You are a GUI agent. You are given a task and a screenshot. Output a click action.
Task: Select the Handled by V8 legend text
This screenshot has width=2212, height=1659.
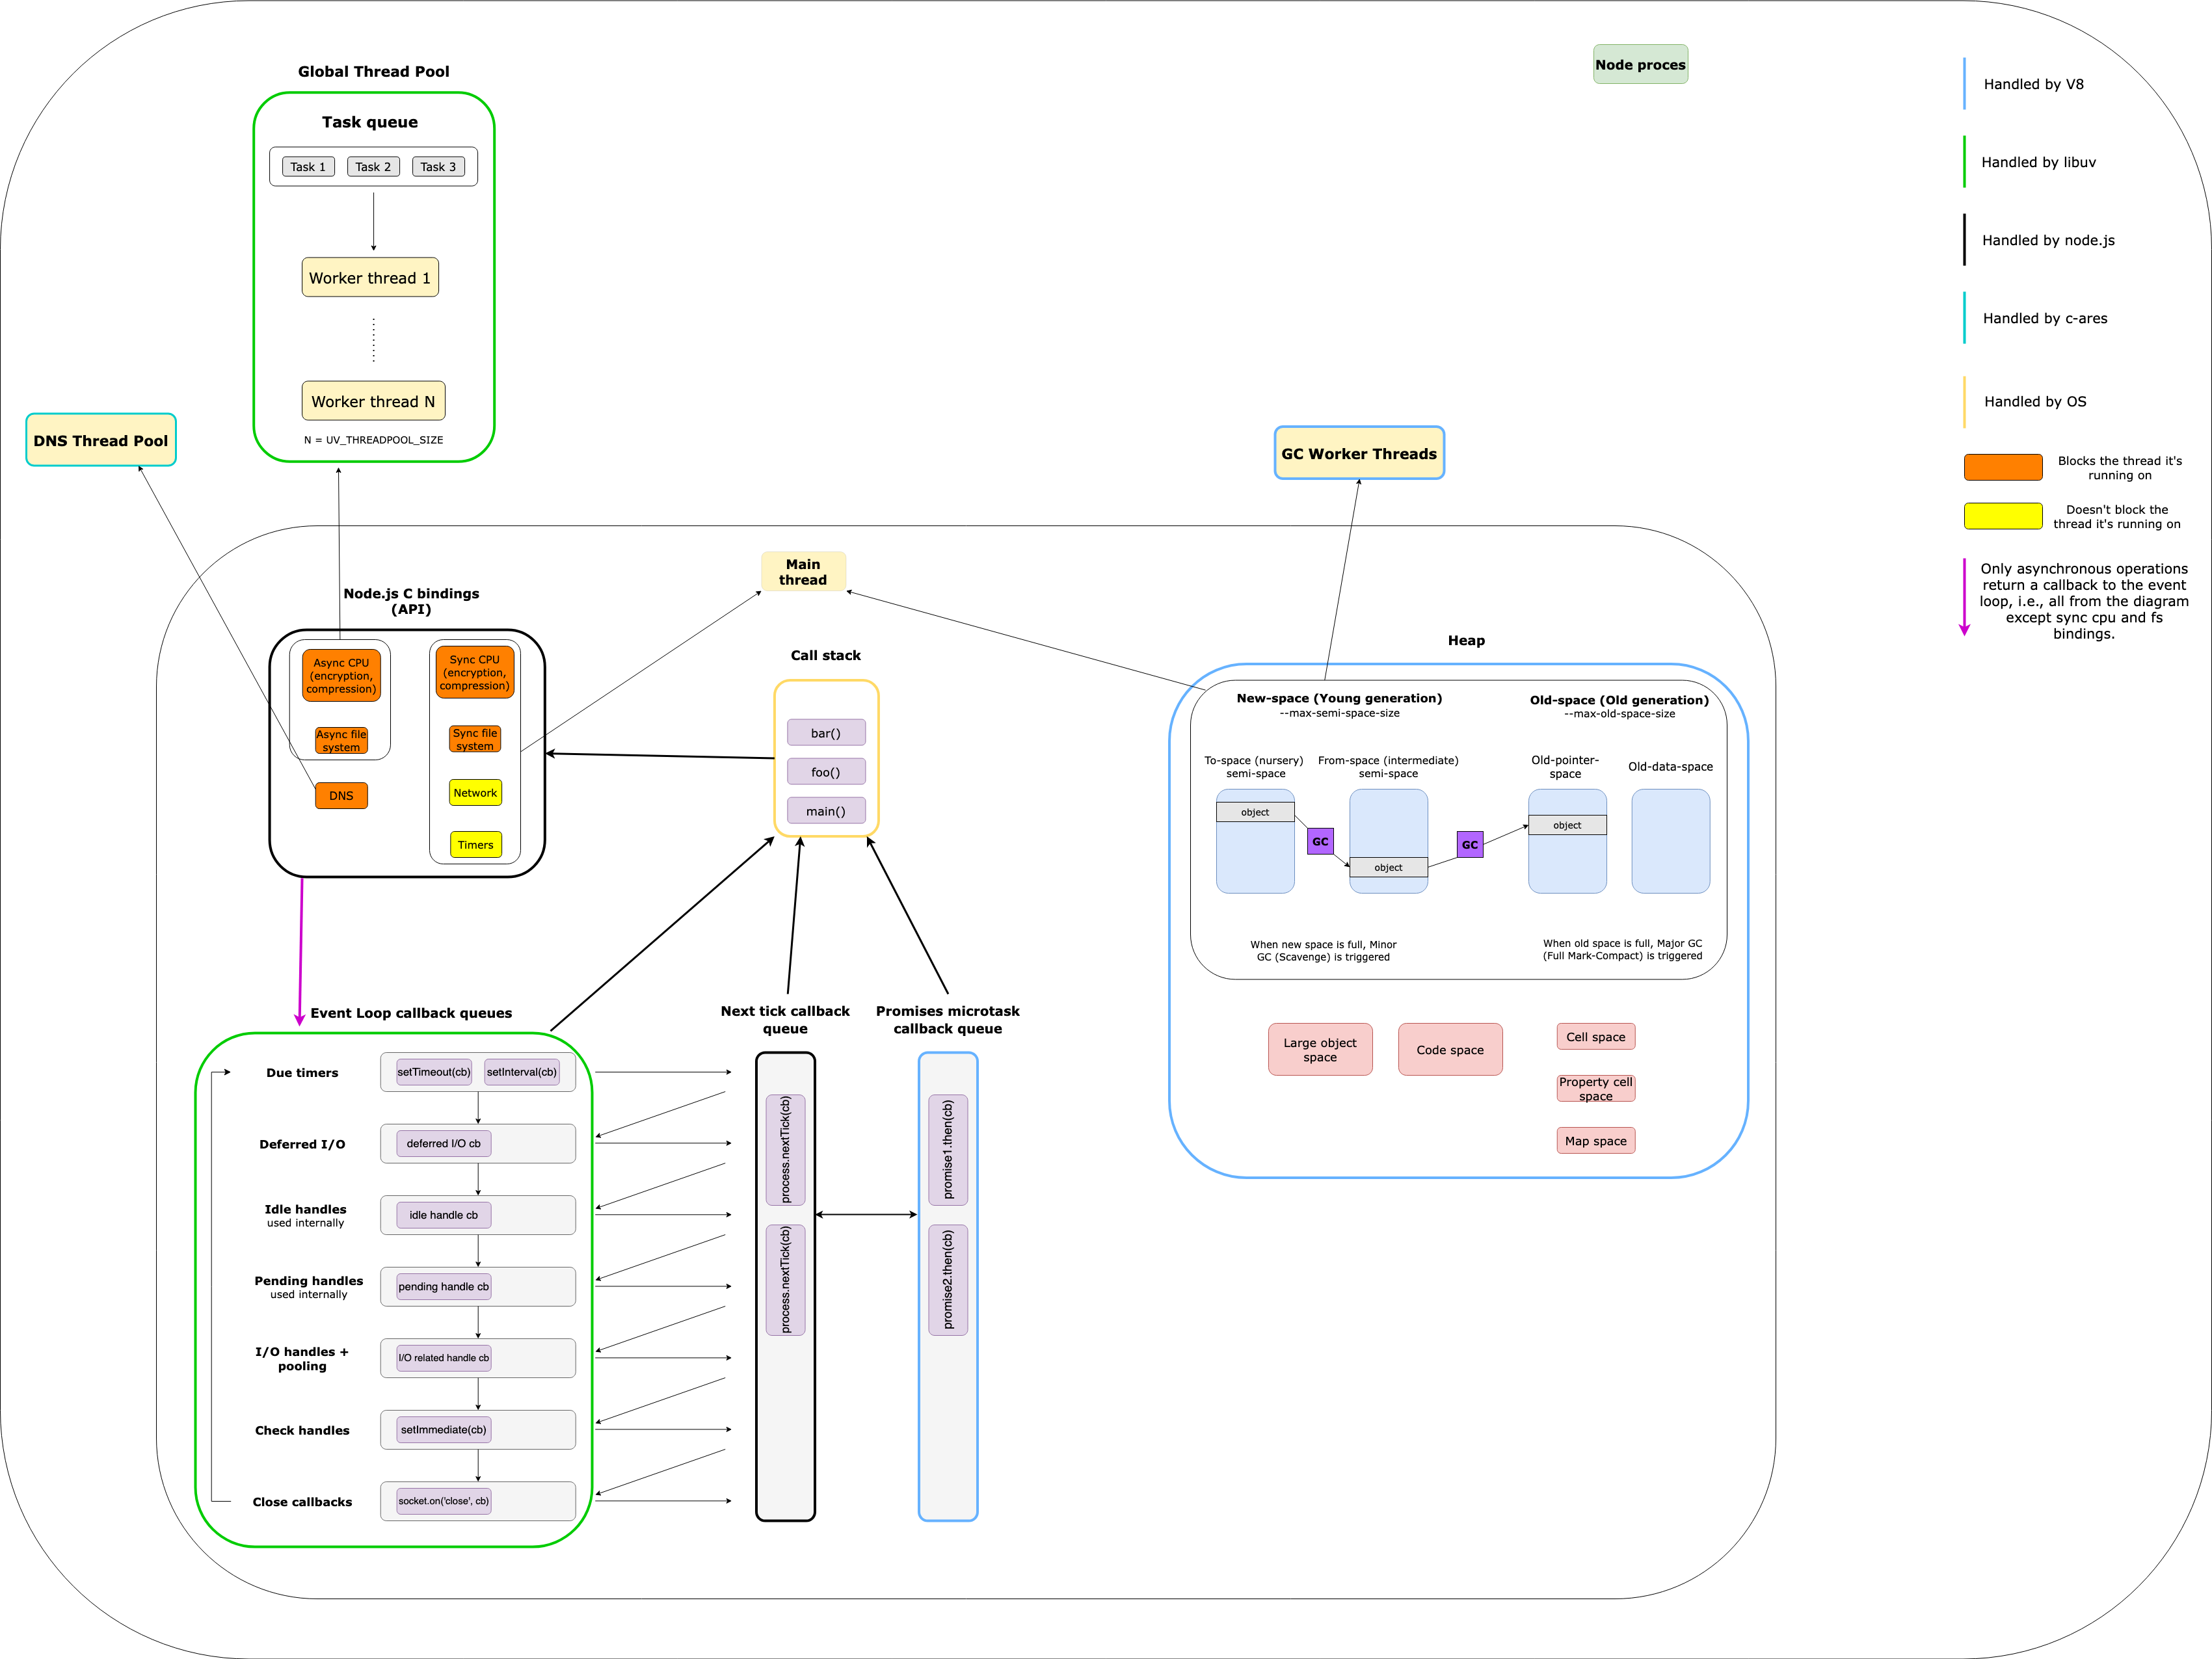click(2034, 84)
